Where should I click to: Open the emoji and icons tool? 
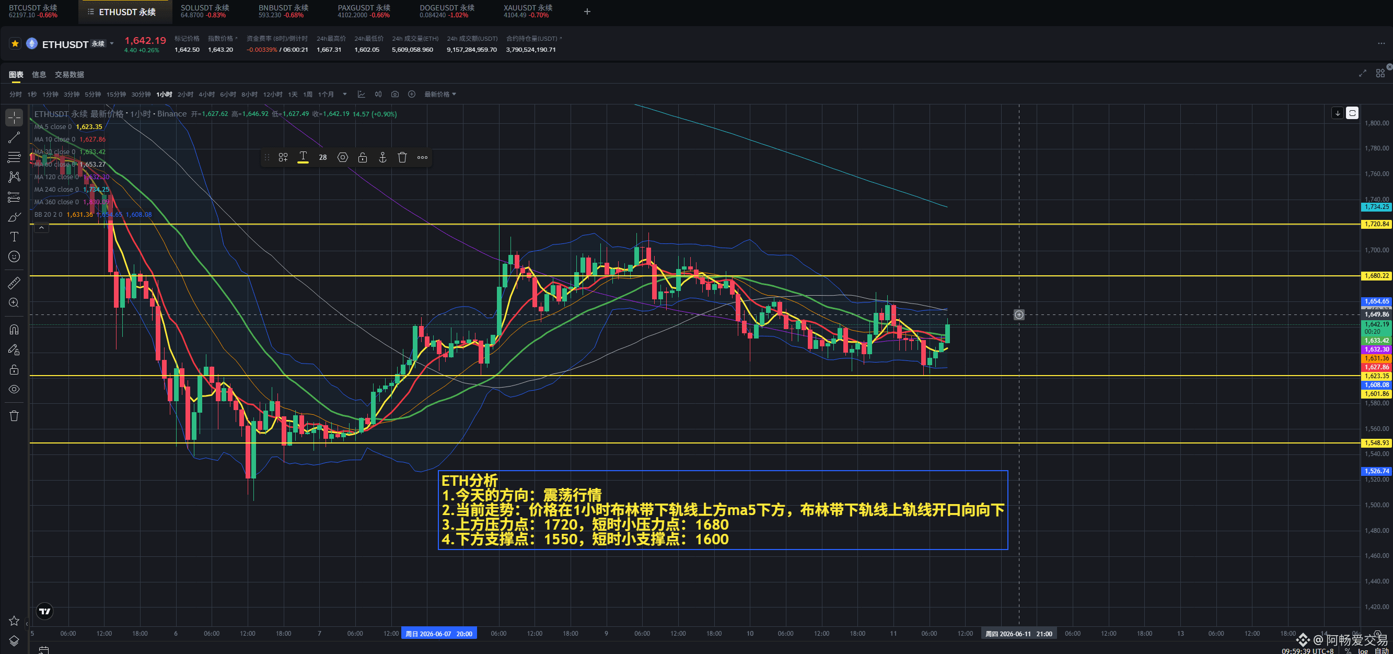[14, 256]
